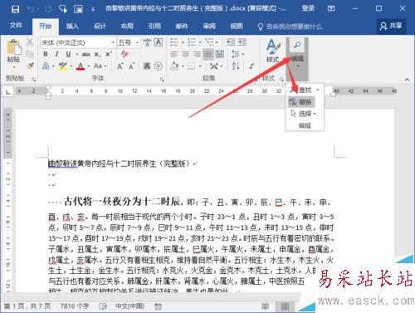Open the borders dropdown arrow
Viewport: 415px width, 313px height.
[200, 66]
